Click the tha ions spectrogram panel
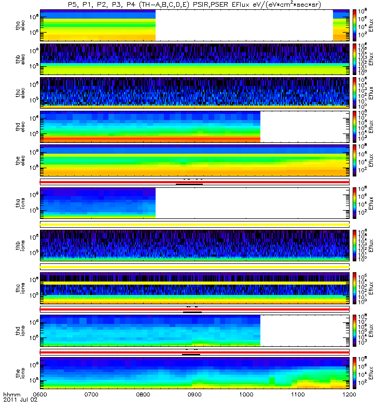 [195, 203]
